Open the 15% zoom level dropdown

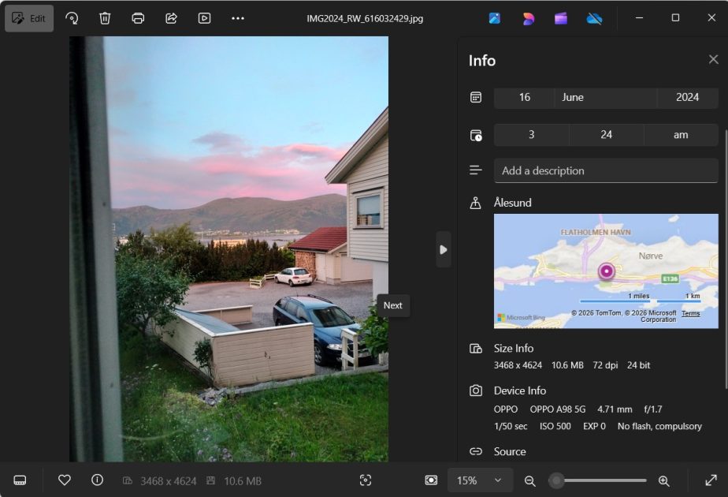(480, 480)
